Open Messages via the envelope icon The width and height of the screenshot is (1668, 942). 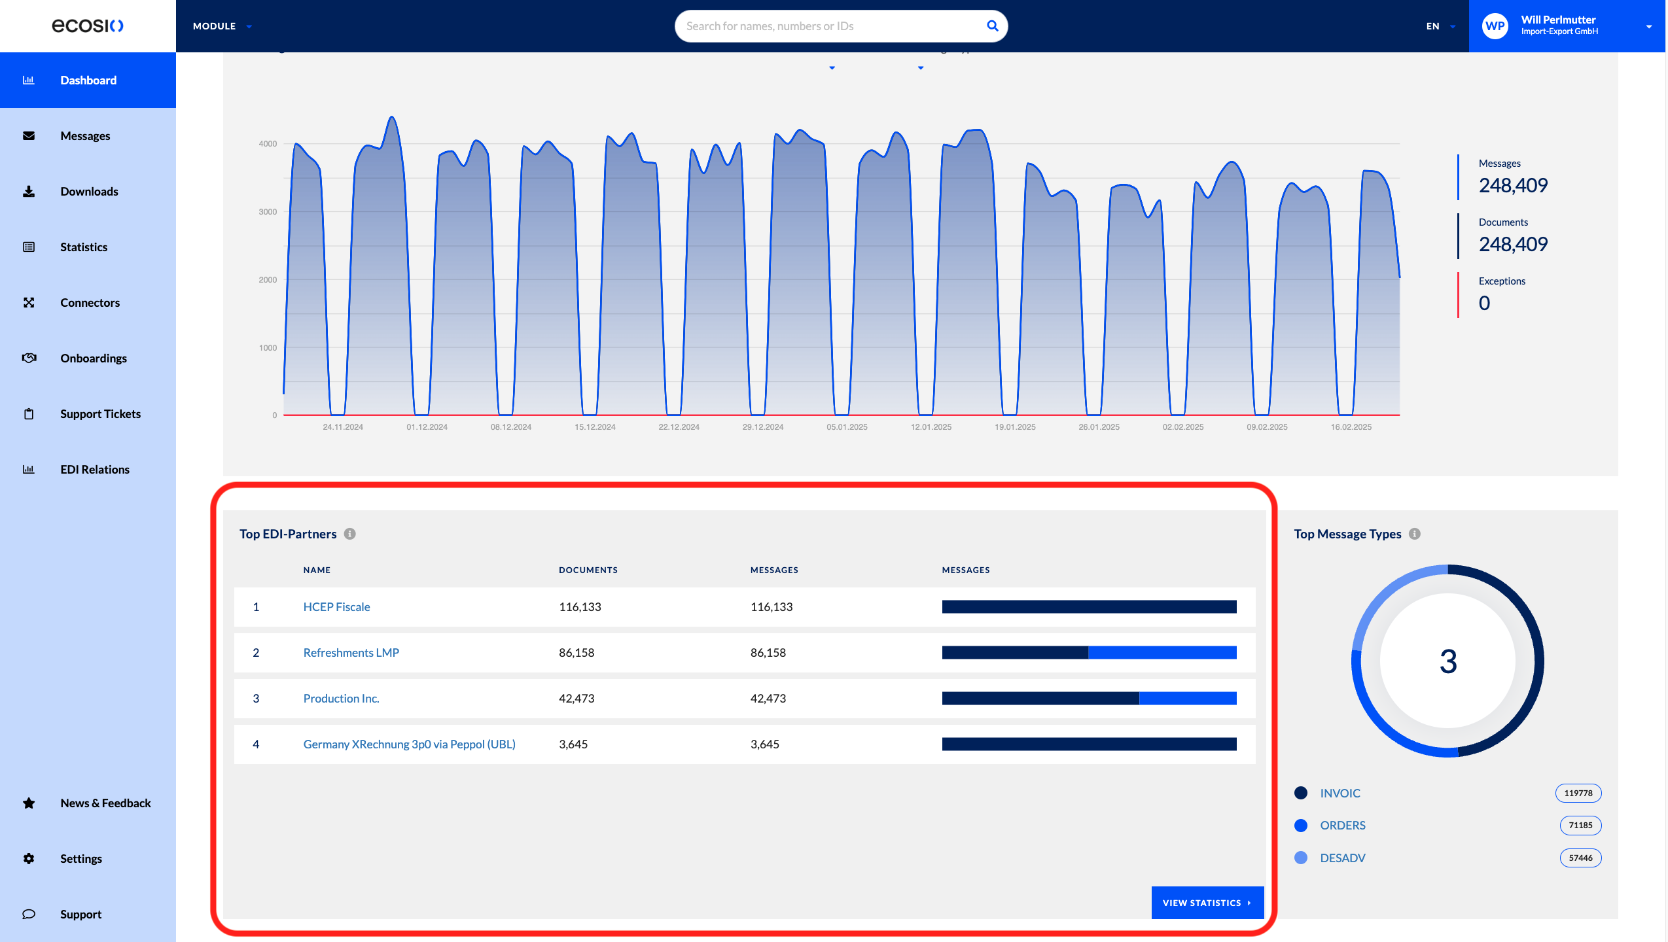[29, 136]
